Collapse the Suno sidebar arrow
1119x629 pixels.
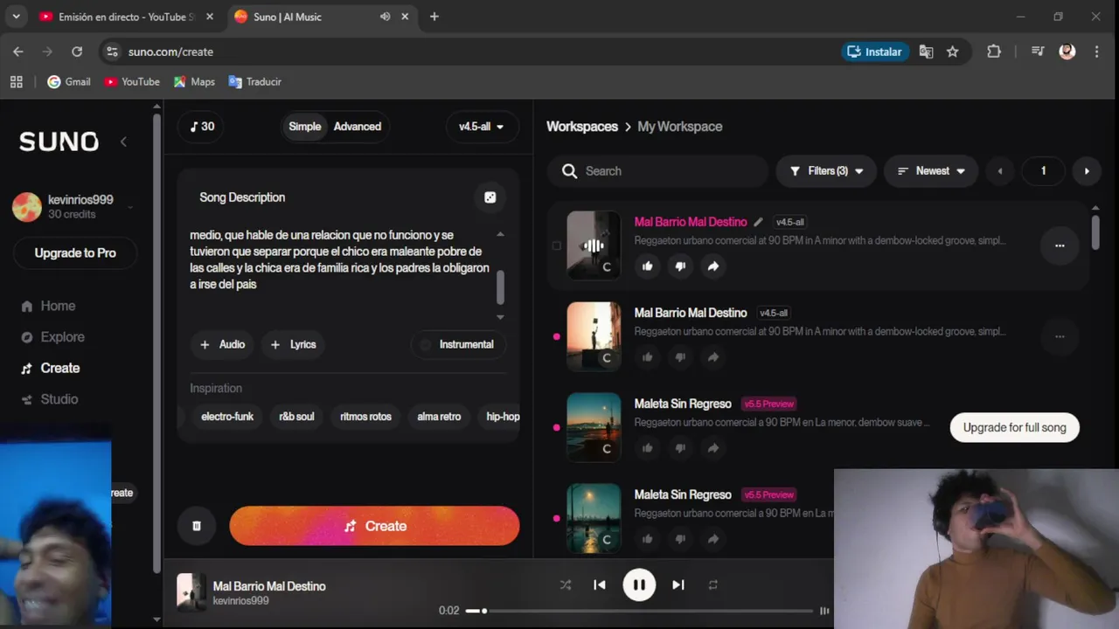point(123,142)
